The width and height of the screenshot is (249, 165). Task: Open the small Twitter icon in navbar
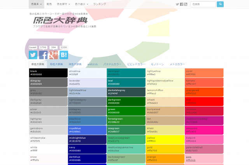(x=177, y=4)
